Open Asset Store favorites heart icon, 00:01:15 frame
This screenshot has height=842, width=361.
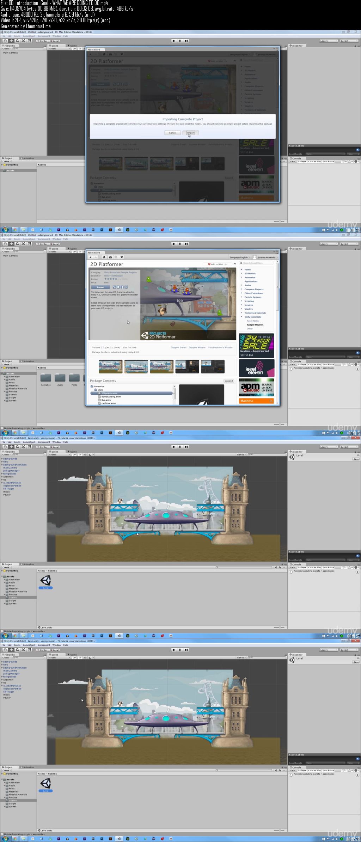tap(122, 257)
